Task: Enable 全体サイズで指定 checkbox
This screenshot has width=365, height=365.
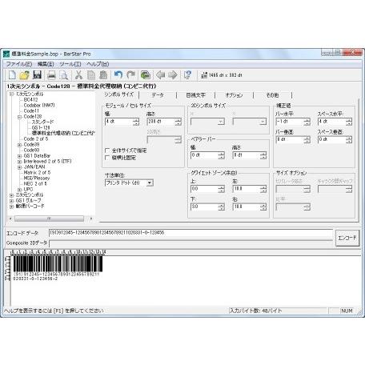Action: (x=107, y=150)
